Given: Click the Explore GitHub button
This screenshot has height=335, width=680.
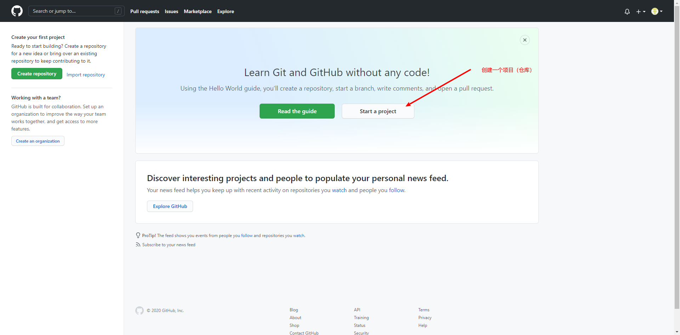Looking at the screenshot, I should coord(170,206).
